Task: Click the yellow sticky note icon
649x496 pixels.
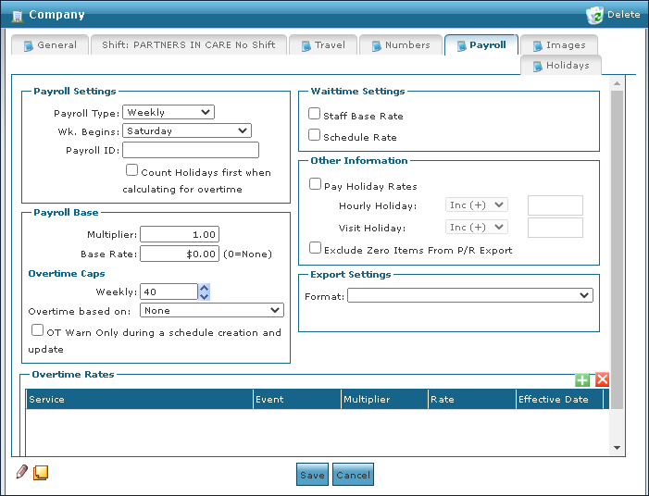Action: pos(41,473)
